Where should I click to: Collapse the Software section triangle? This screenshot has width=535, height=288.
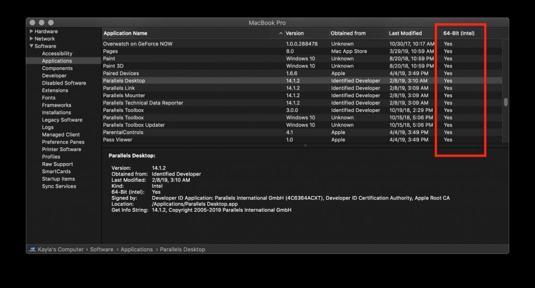pos(31,46)
